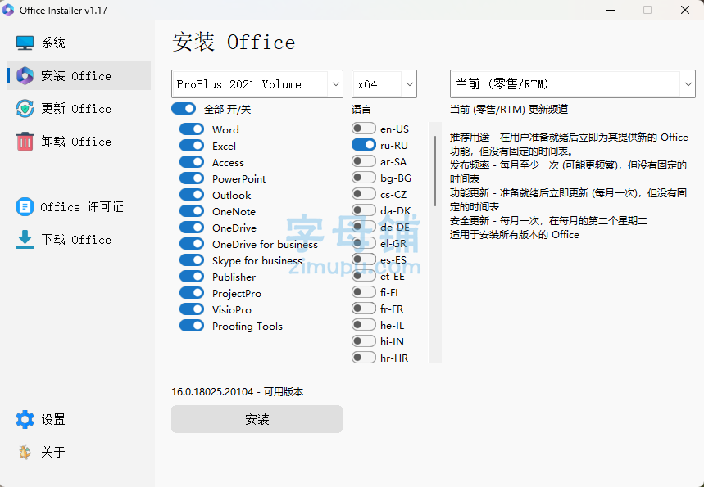Open the 关于 page
The image size is (704, 487).
tap(79, 452)
